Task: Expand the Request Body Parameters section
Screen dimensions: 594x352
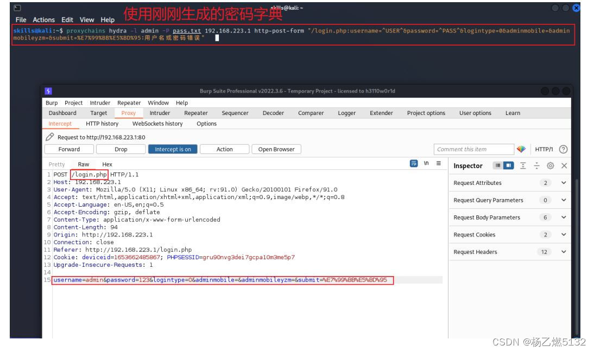Action: click(x=564, y=217)
